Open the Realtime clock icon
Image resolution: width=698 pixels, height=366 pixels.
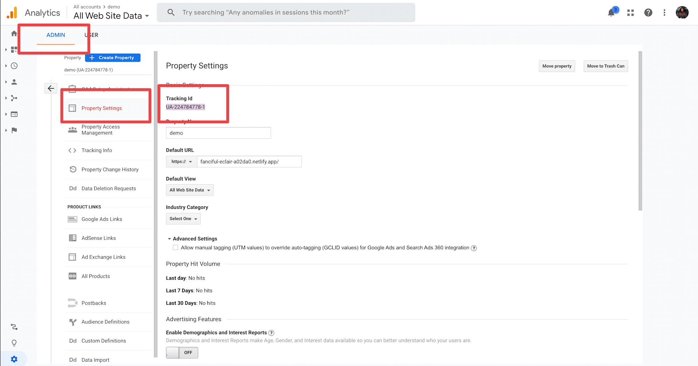click(14, 66)
